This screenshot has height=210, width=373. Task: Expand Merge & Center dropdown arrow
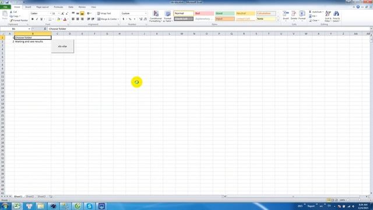[118, 19]
